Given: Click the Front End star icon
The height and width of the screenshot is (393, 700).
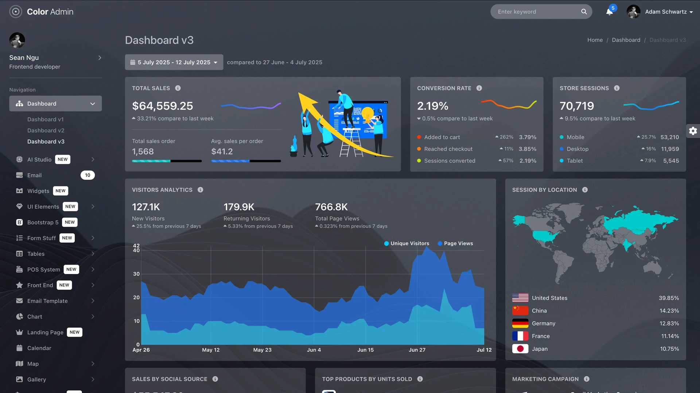Looking at the screenshot, I should tap(19, 285).
